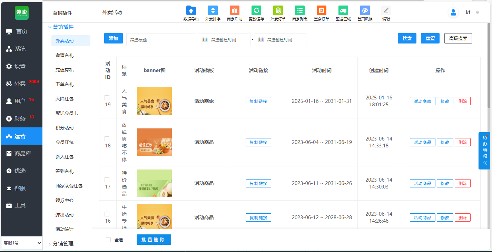This screenshot has height=252, width=492.
Task: Click 复制链接 for activity 18
Action: [x=258, y=142]
